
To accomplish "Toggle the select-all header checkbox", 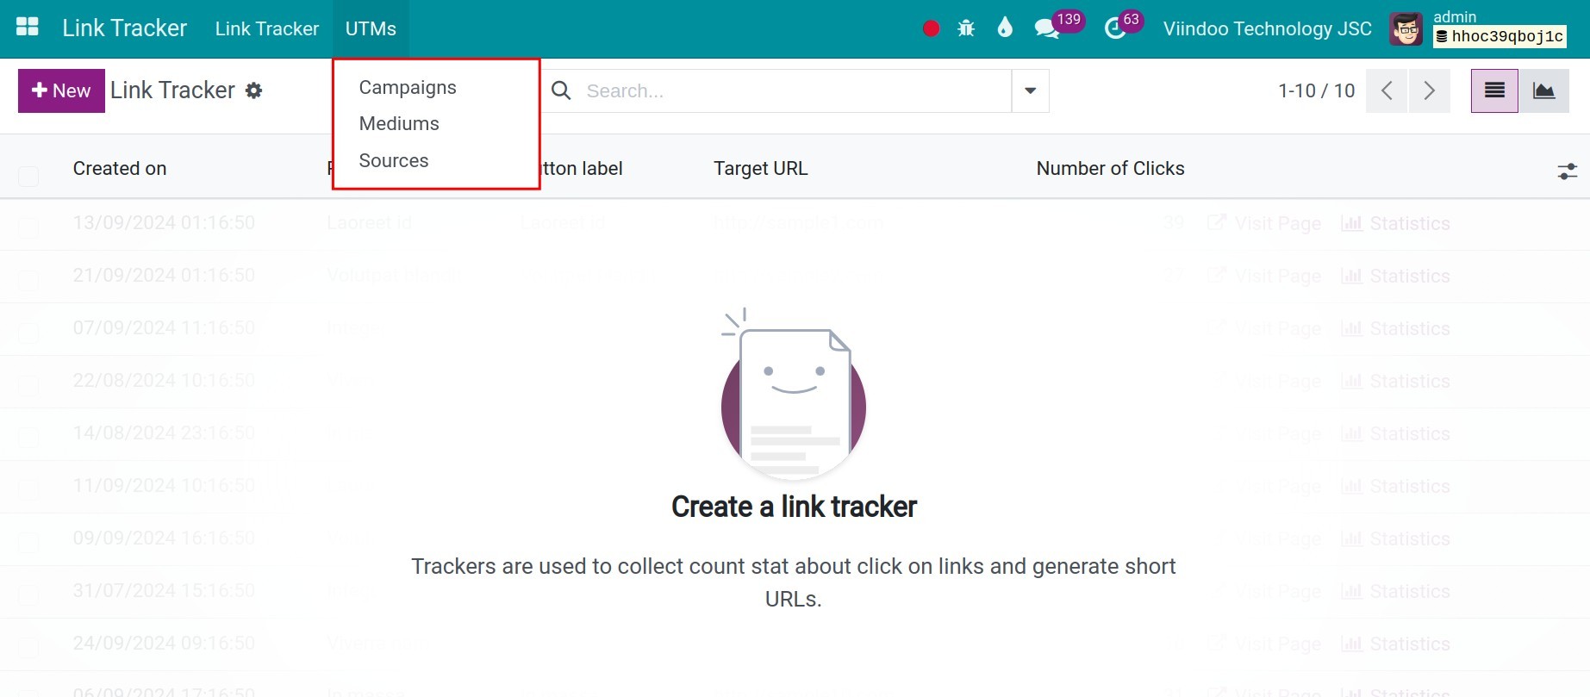I will pos(28,176).
